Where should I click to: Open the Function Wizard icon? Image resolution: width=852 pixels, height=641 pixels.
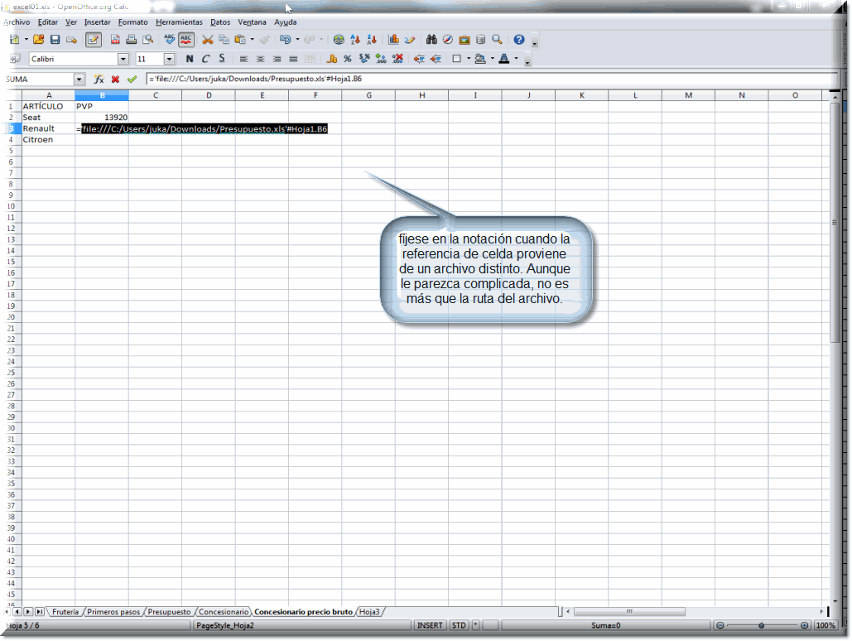pos(99,80)
